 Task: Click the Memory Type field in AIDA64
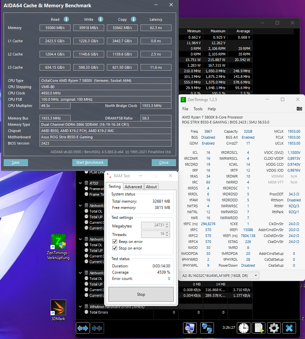[106, 124]
